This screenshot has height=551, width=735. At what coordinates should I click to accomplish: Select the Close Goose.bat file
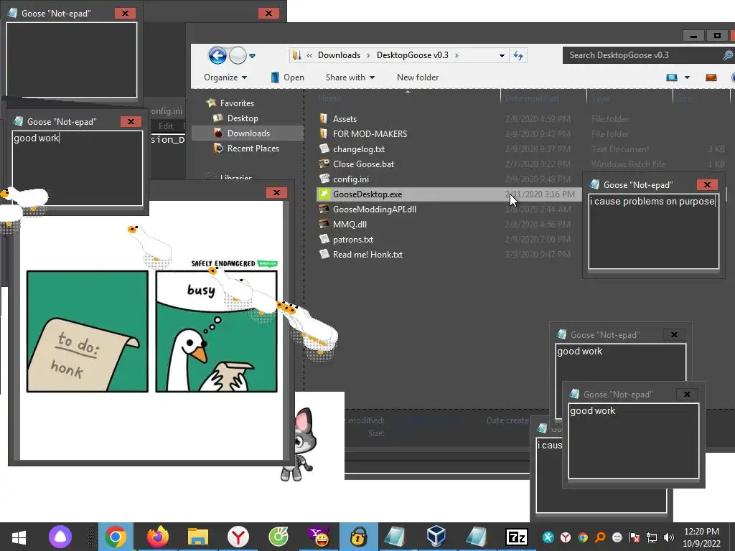pos(363,164)
